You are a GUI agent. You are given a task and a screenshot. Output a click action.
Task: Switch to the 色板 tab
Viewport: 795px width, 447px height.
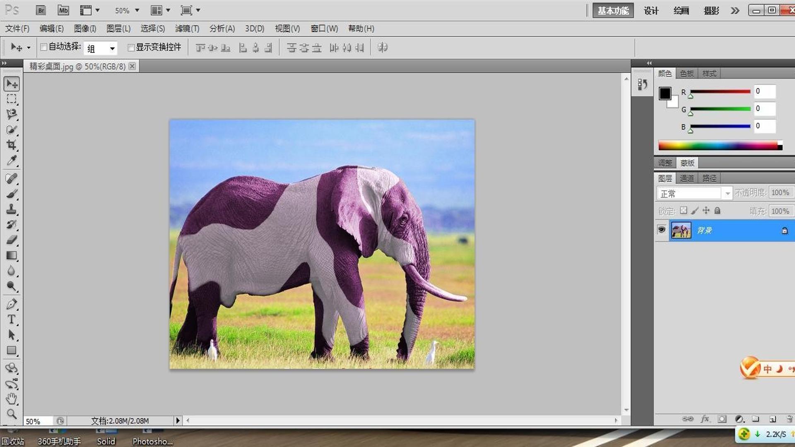(687, 73)
